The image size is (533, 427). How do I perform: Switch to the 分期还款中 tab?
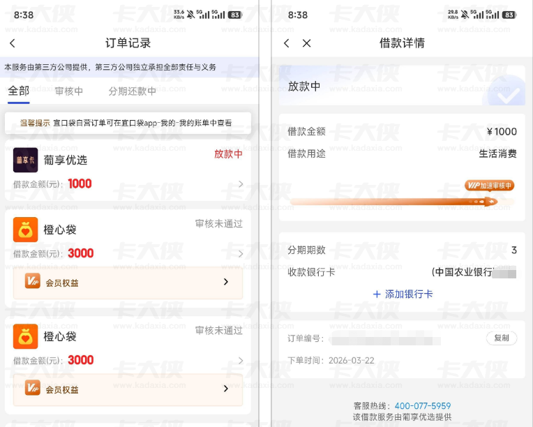click(x=133, y=91)
